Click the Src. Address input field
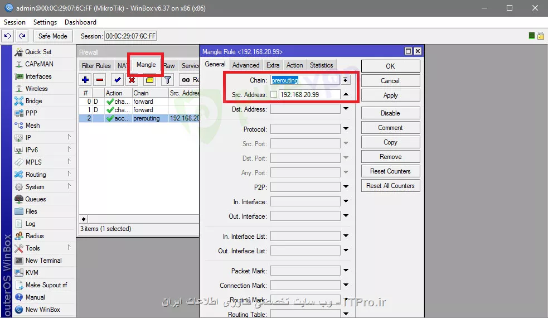This screenshot has height=318, width=548. [x=309, y=94]
